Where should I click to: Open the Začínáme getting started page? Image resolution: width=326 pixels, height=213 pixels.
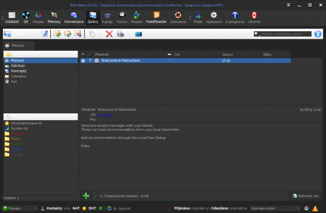[178, 18]
